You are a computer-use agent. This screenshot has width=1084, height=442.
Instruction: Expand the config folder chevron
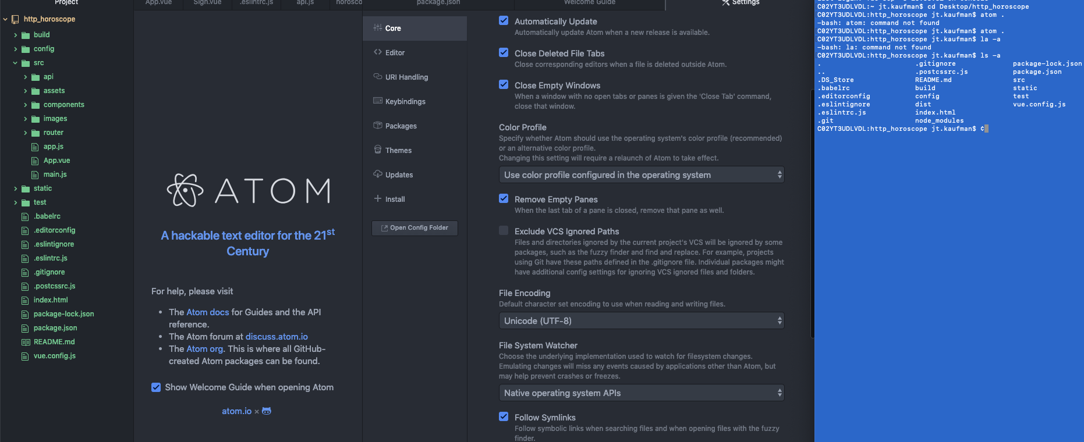(15, 49)
